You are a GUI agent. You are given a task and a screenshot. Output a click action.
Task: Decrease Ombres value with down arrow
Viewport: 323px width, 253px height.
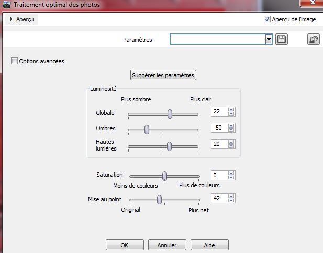tap(231, 130)
